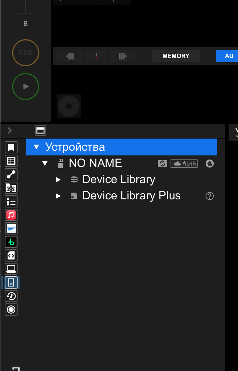Eject the NO NAME USB device

tap(210, 164)
